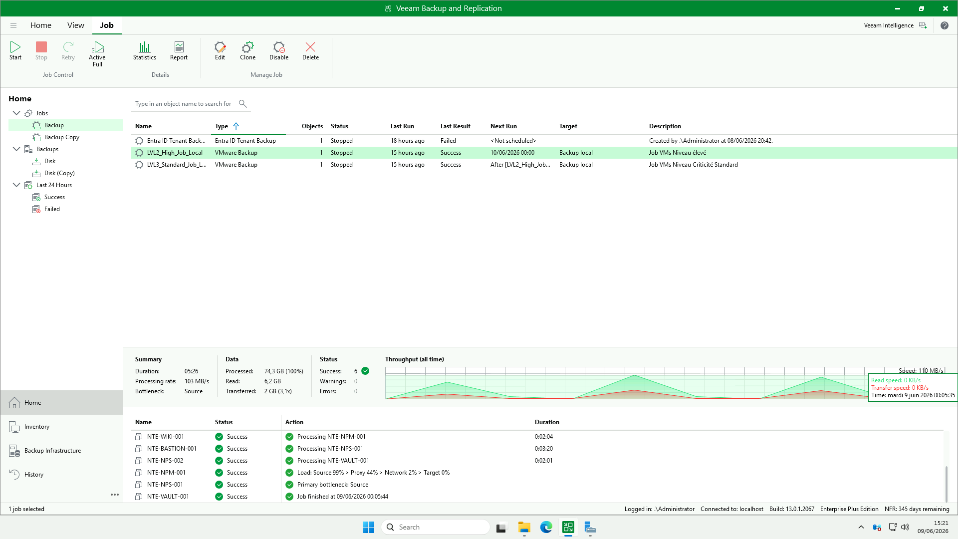
Task: Show hidden system tray icons
Action: point(861,527)
